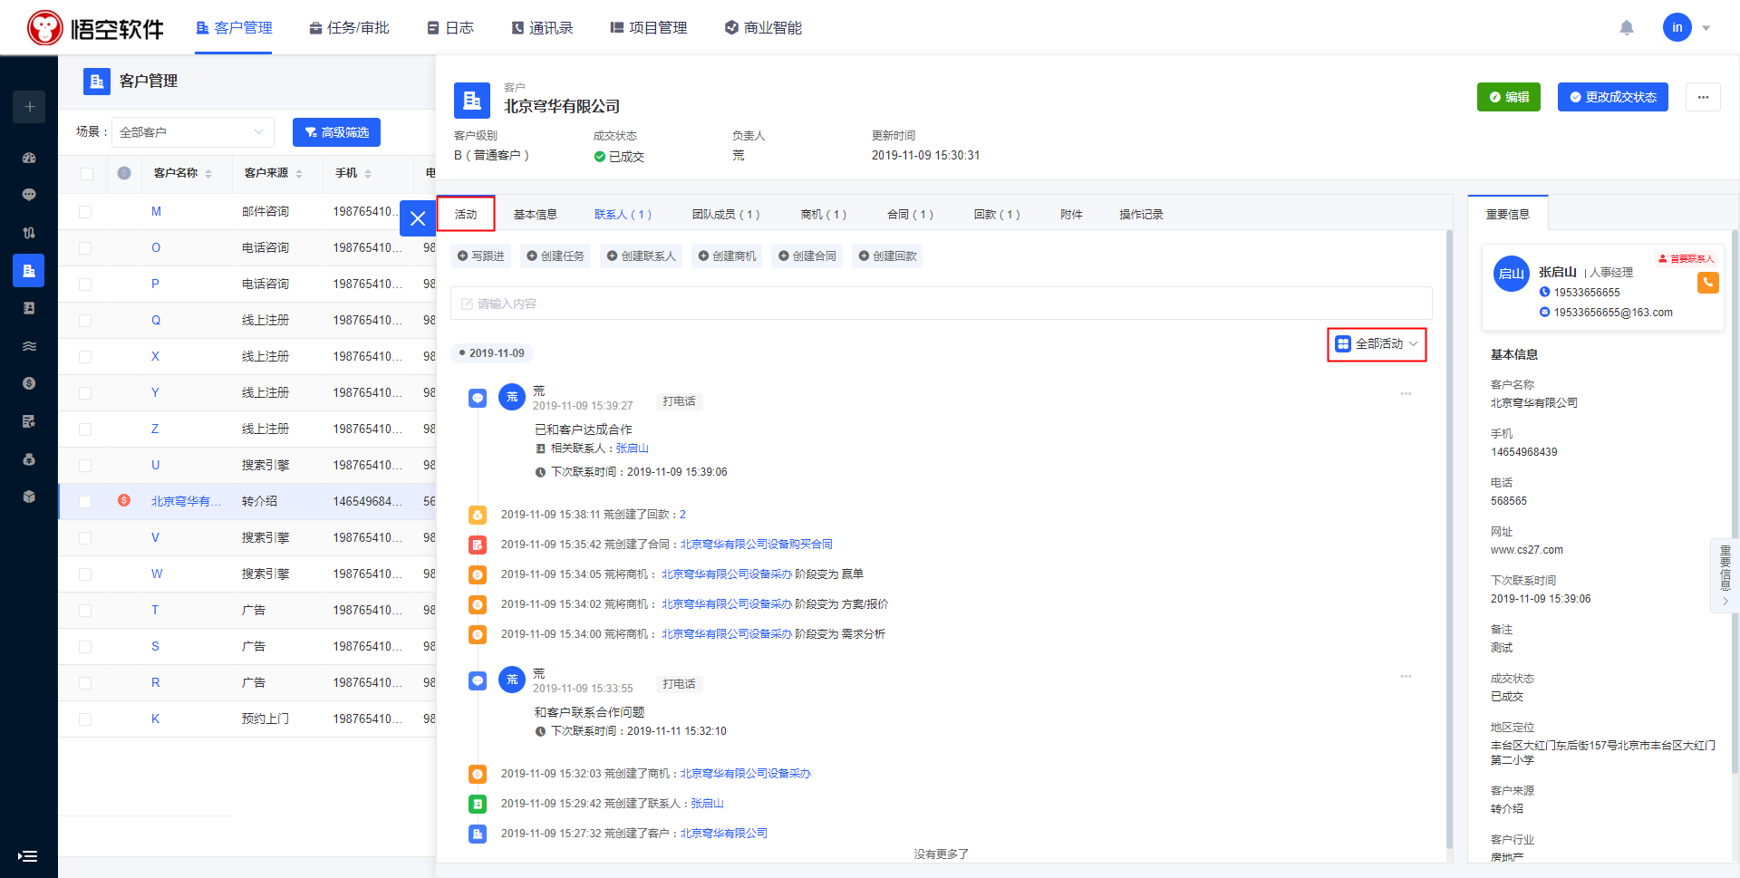
Task: Check the checkbox for customer M row
Action: [x=85, y=212]
